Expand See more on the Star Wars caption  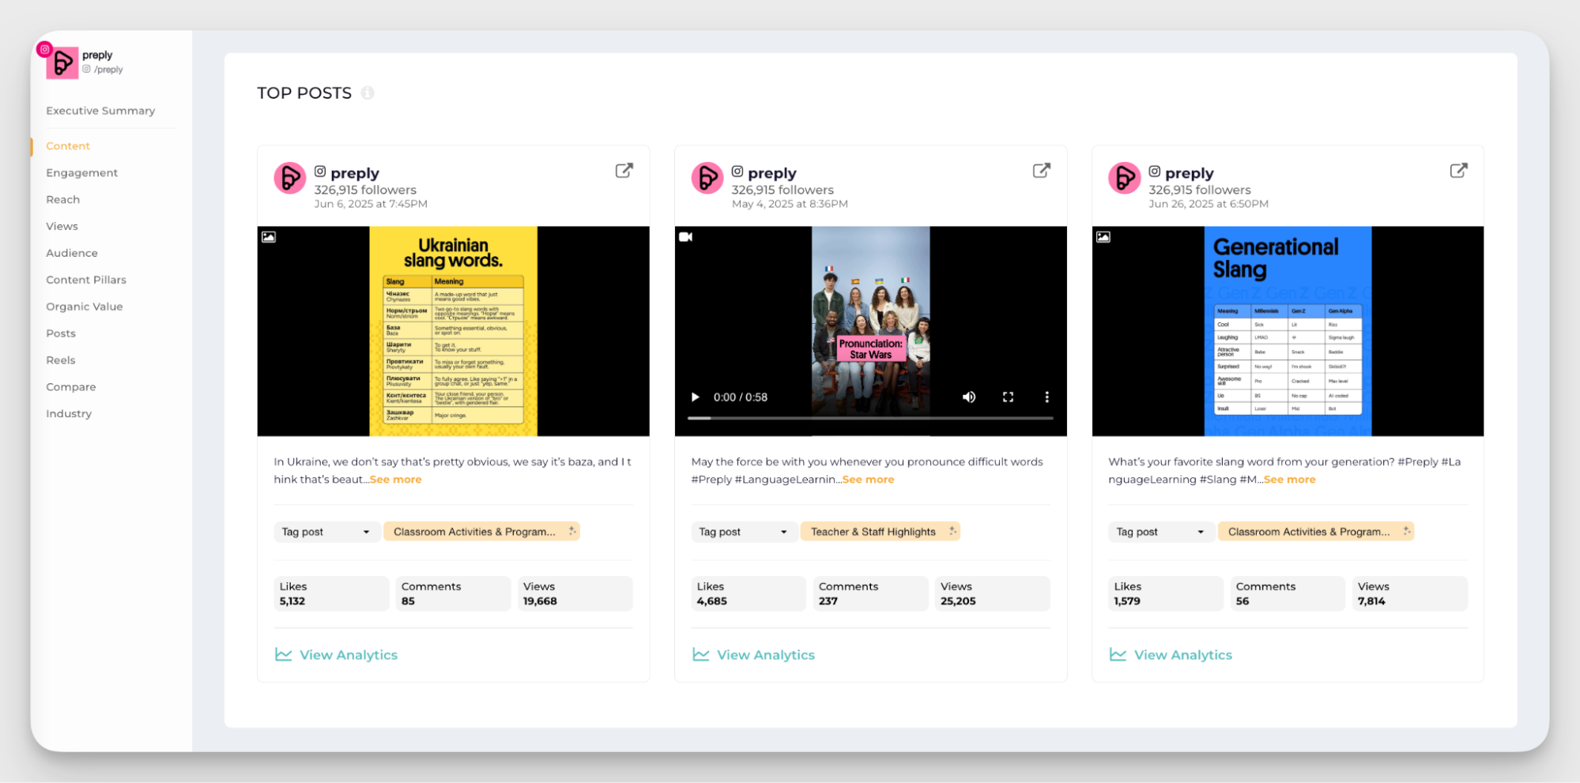[x=868, y=479]
